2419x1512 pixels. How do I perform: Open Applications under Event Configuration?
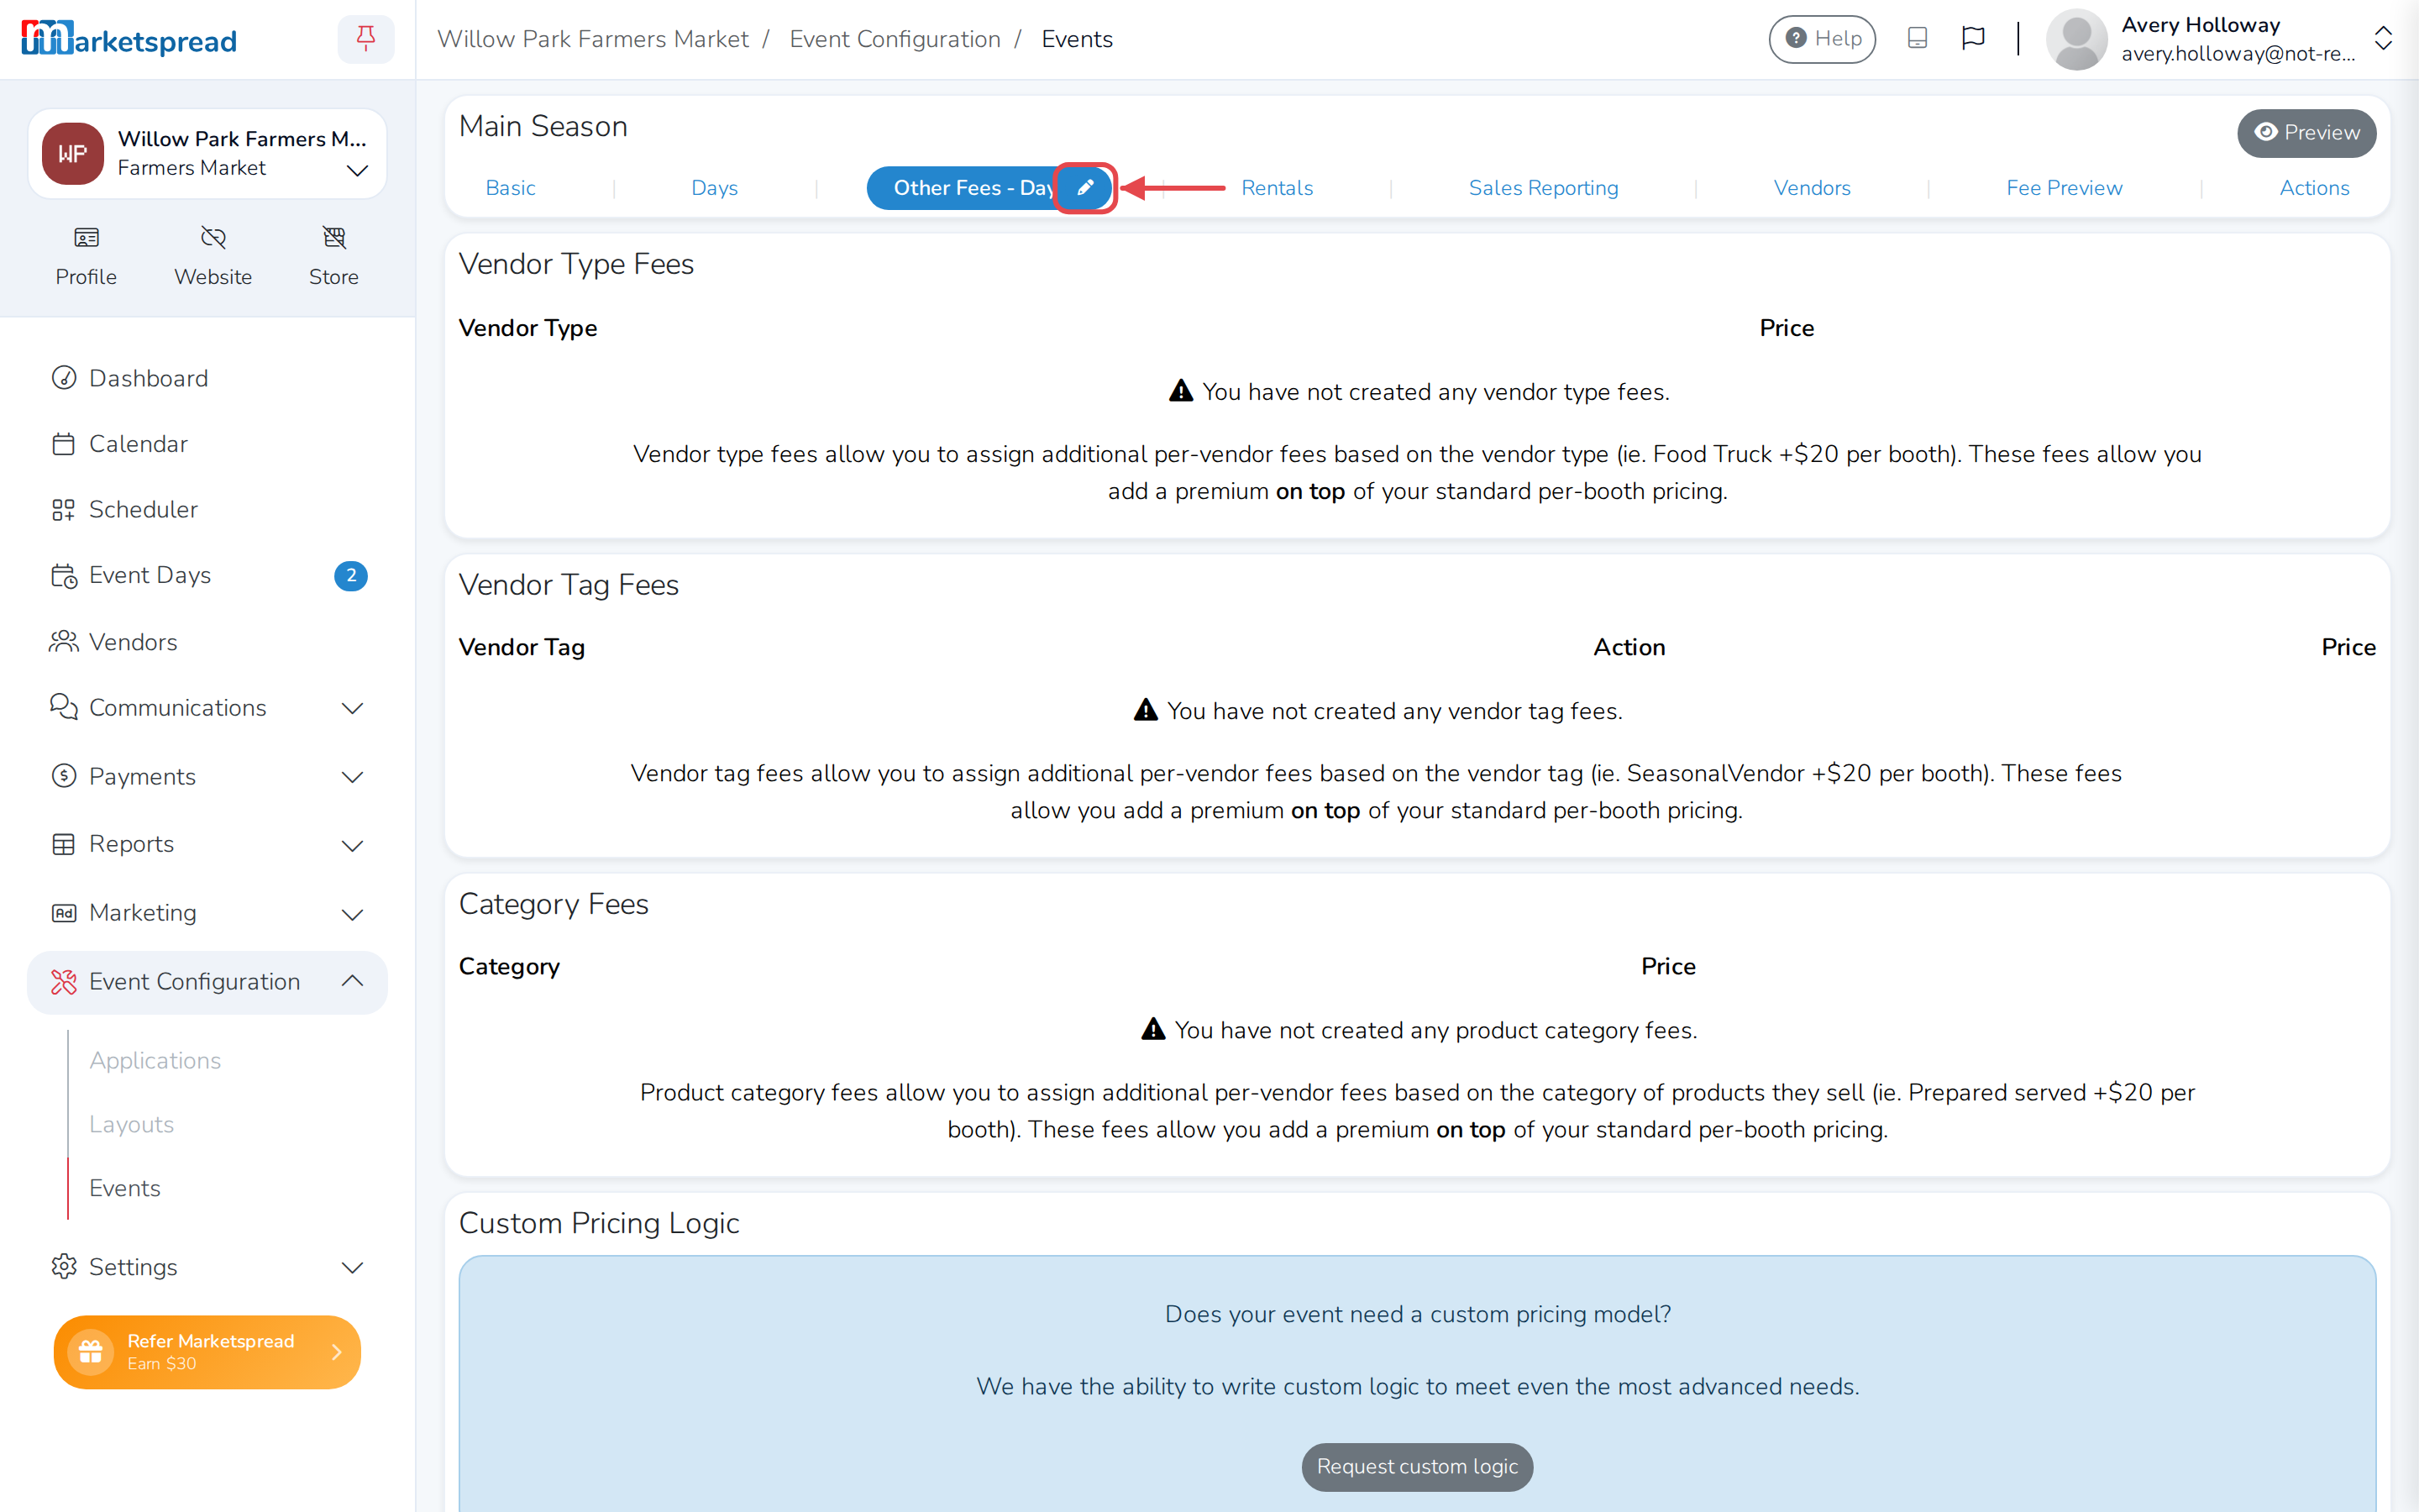(x=155, y=1060)
